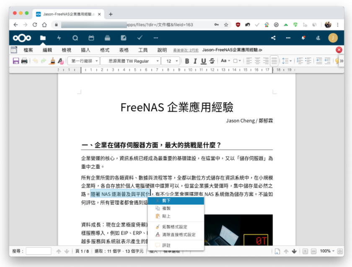Expand more Nextcloud apps ellipsis
This screenshot has height=267, width=352.
coord(156,38)
